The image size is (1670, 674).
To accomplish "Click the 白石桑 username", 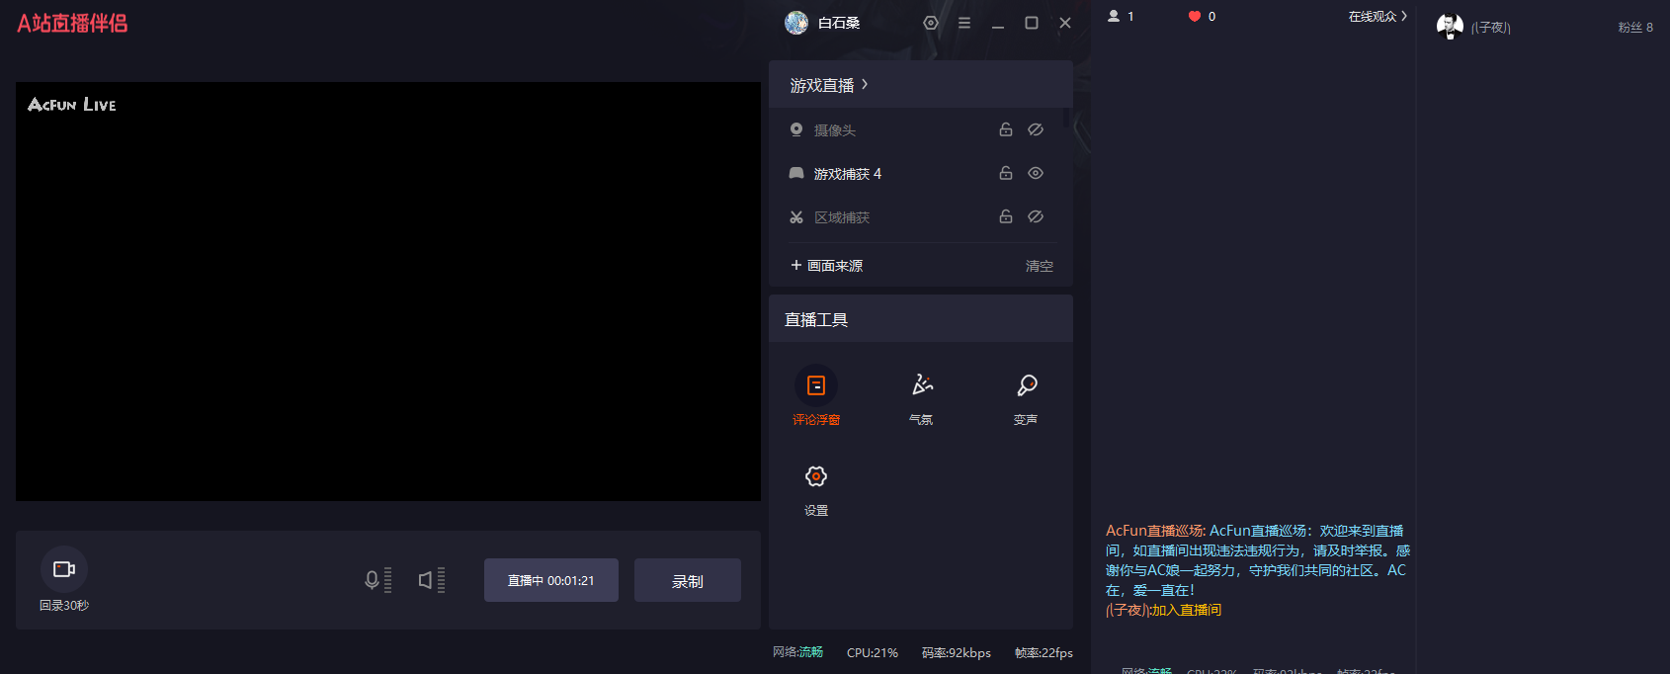I will 839,23.
